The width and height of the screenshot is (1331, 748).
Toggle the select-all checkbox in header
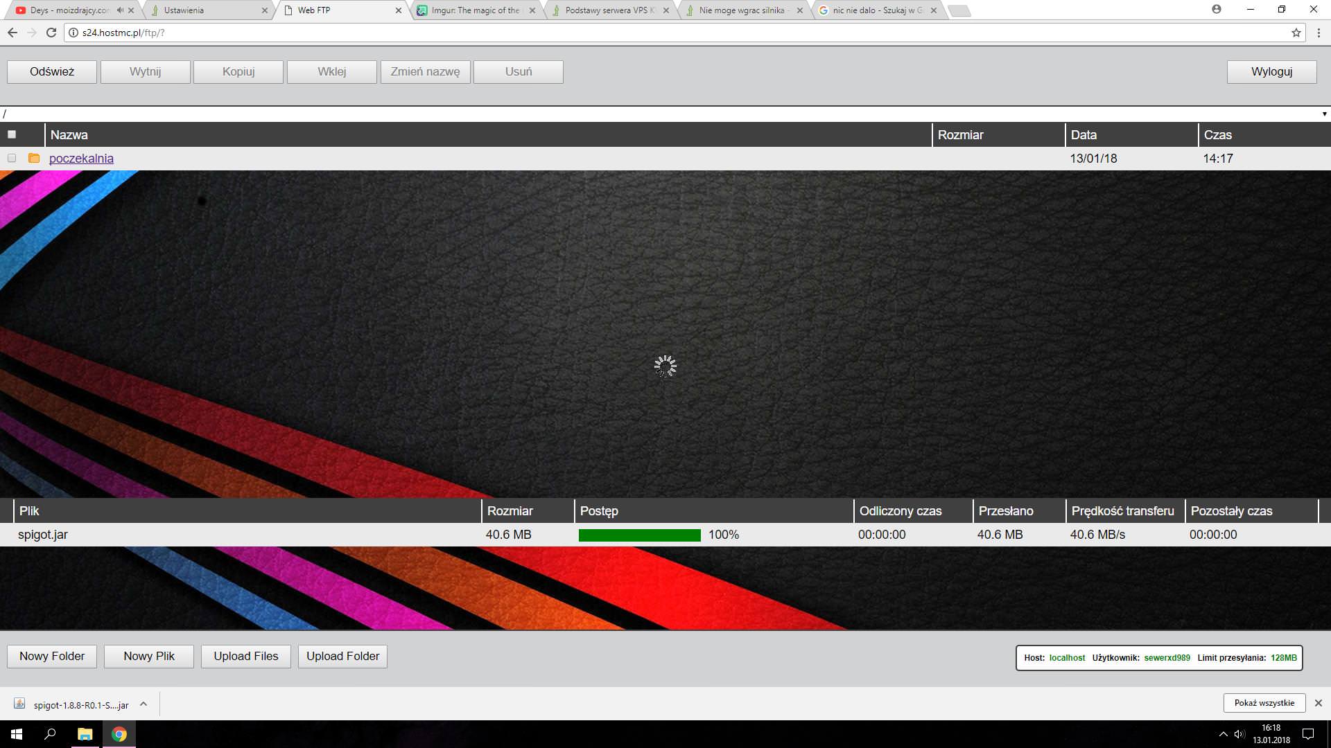pyautogui.click(x=12, y=134)
